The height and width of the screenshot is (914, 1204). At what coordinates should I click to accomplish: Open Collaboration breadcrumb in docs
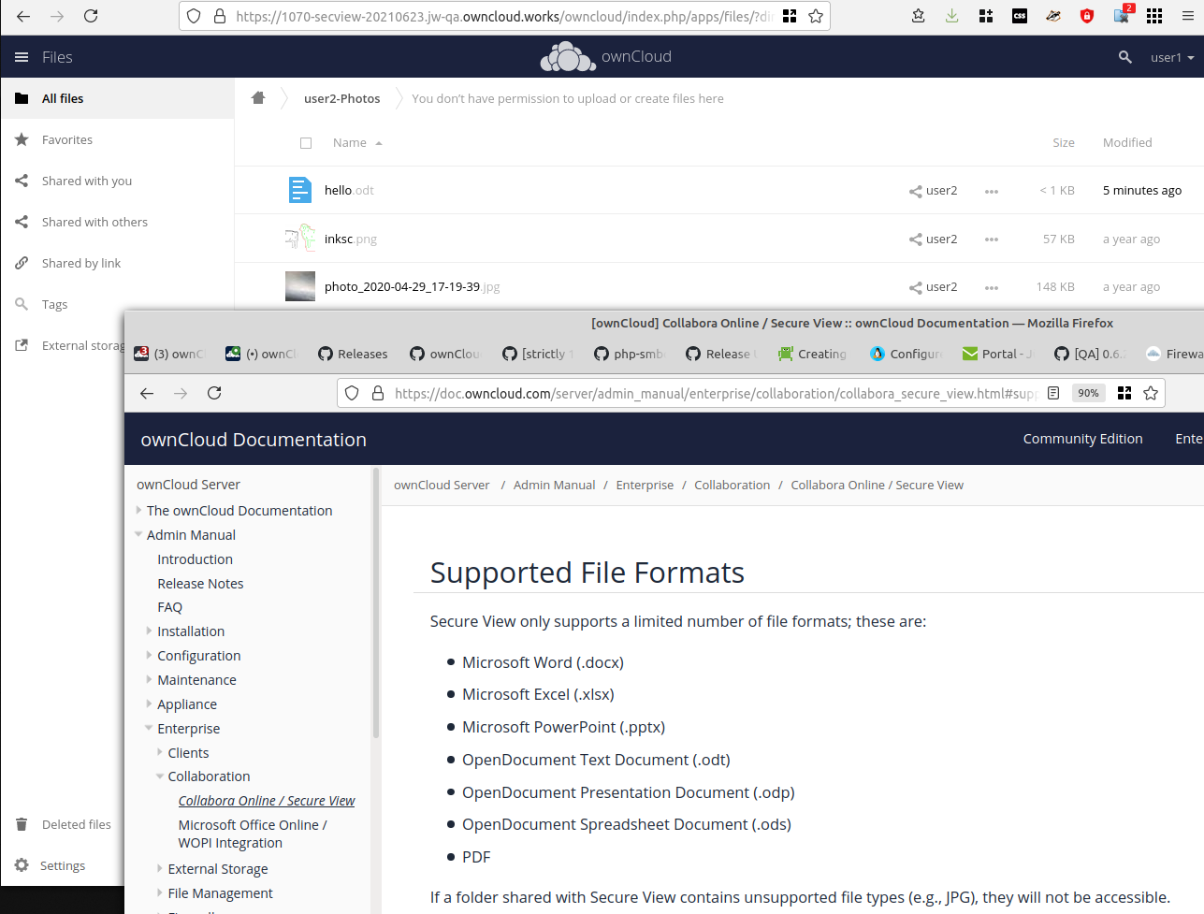[x=732, y=485]
